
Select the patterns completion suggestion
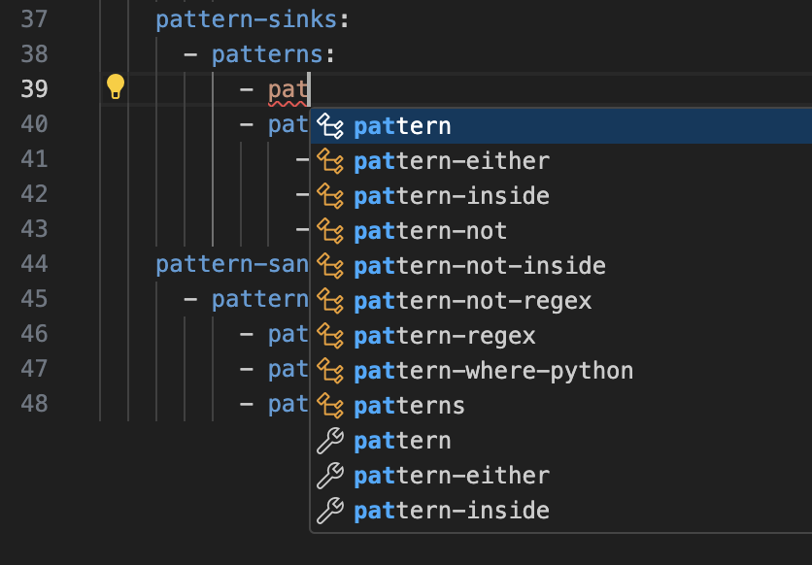pyautogui.click(x=408, y=406)
